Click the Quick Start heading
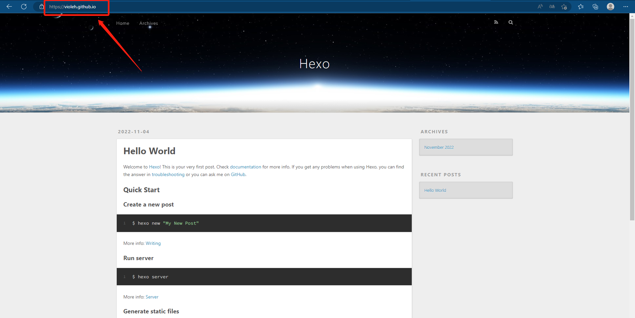Screen dimensions: 635x318 [x=142, y=190]
